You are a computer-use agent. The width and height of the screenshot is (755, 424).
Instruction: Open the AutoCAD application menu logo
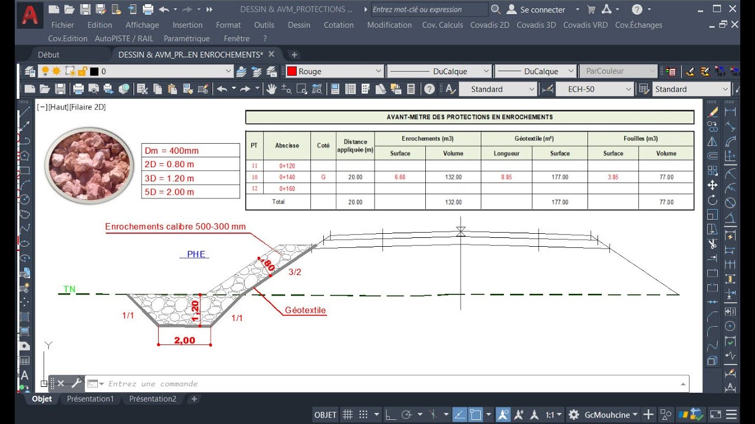coord(30,16)
